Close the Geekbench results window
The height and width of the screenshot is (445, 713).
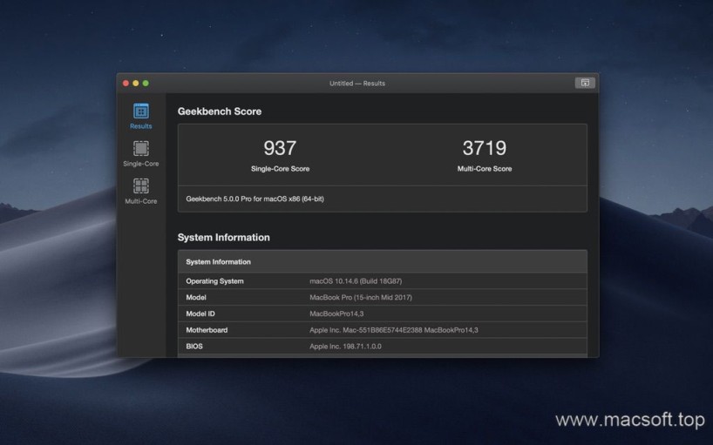coord(126,84)
